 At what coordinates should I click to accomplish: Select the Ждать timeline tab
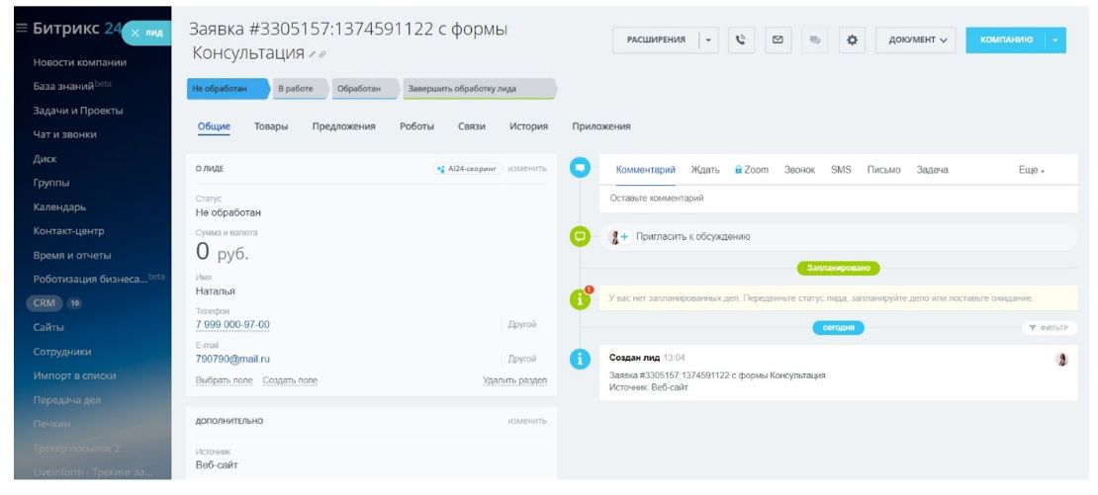click(705, 170)
